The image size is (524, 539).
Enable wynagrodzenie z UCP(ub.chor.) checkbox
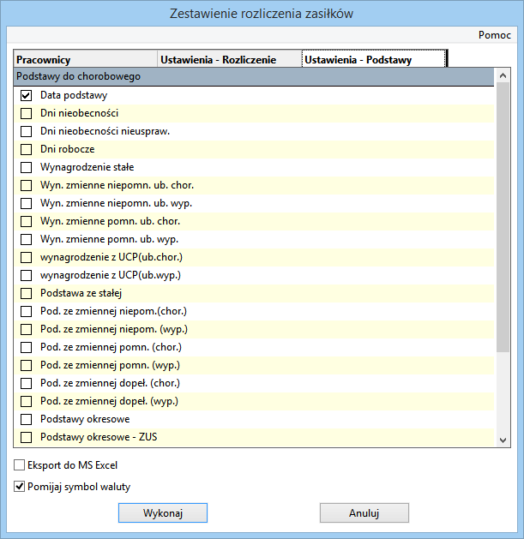tap(26, 257)
